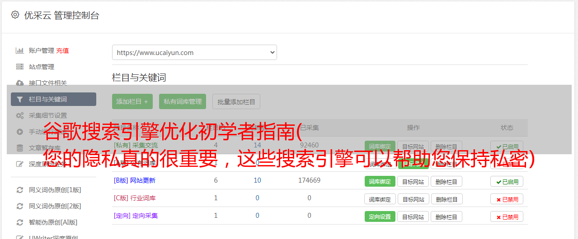Image resolution: width=578 pixels, height=239 pixels.
Task: Click the 栏目与关键词 page heading
Action: click(139, 78)
